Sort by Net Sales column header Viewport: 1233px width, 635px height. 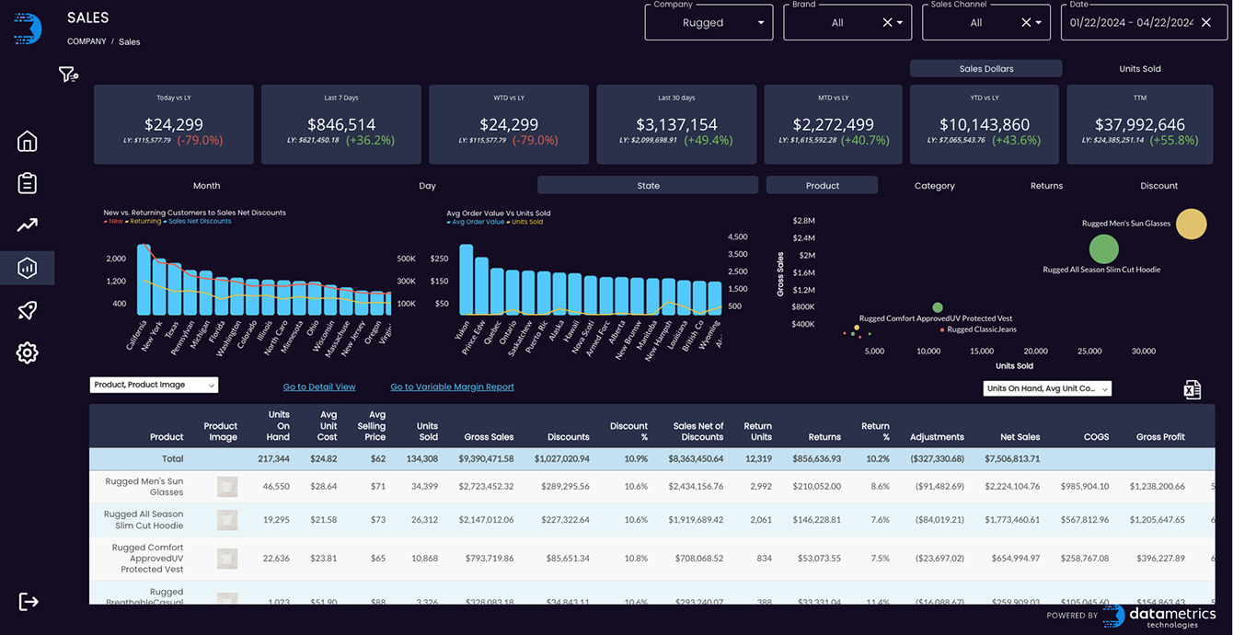coord(1020,437)
